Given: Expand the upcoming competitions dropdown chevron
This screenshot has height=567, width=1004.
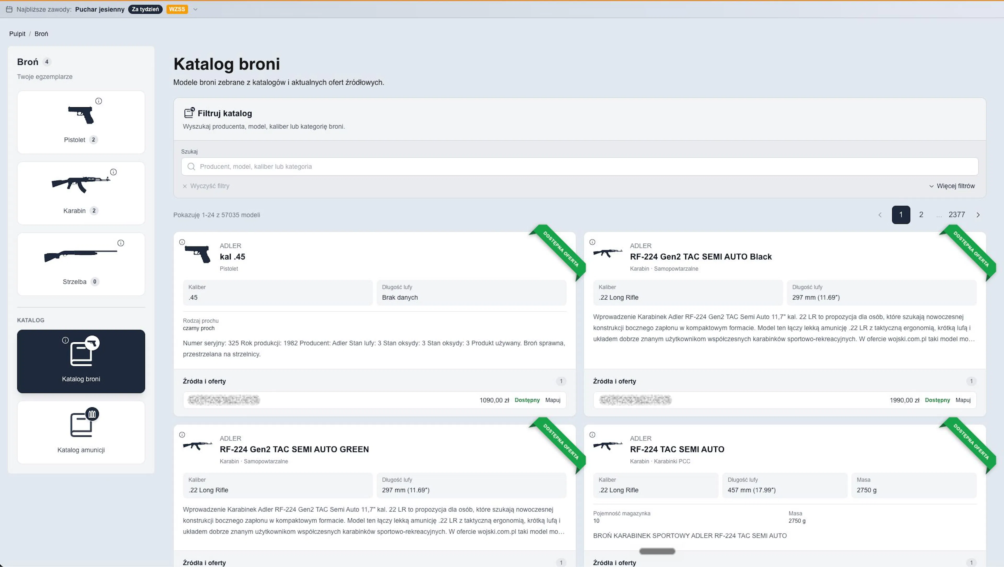Looking at the screenshot, I should point(195,9).
